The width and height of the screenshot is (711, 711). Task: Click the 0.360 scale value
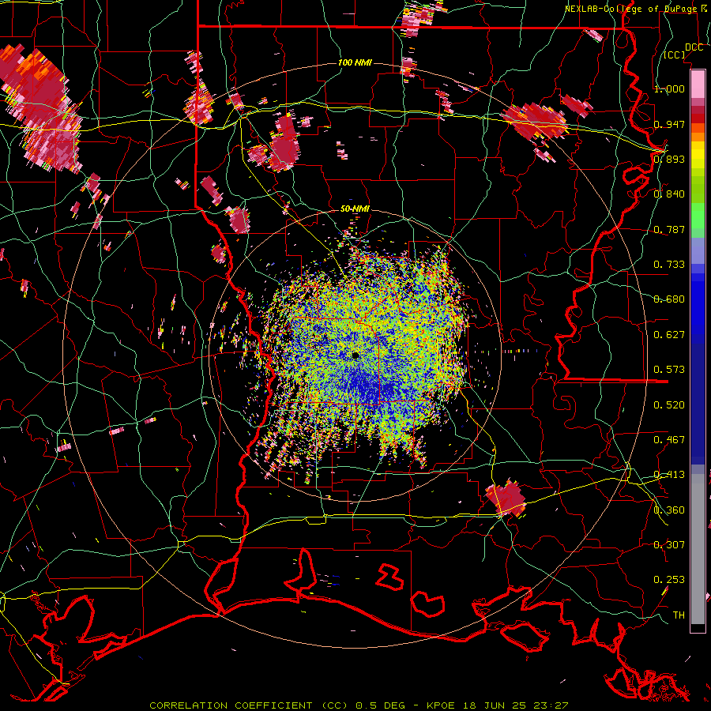[x=669, y=510]
